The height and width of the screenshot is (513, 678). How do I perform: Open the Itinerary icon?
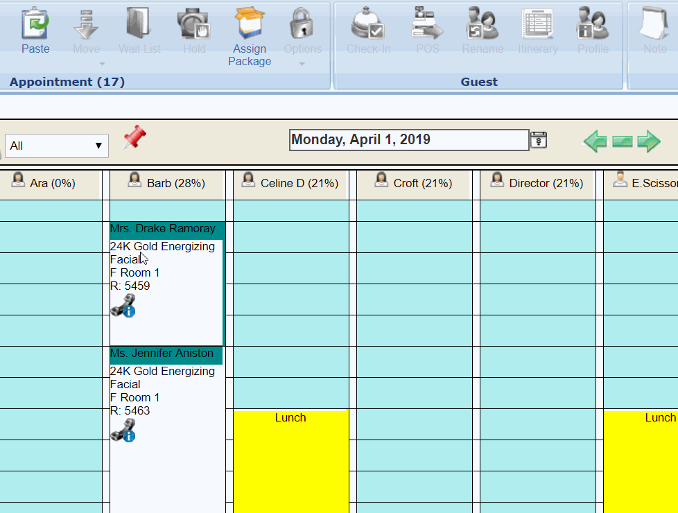point(537,24)
